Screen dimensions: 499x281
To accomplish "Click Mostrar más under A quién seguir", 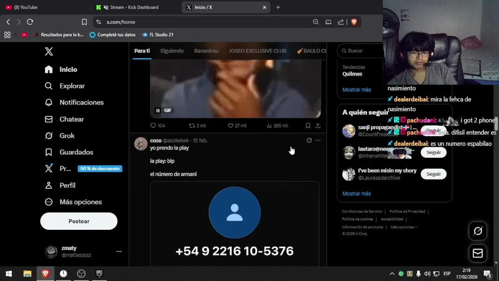I will coord(357,194).
